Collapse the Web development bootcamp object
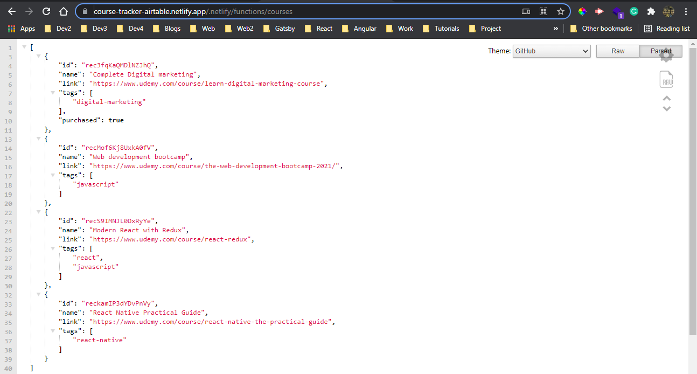 [x=39, y=138]
